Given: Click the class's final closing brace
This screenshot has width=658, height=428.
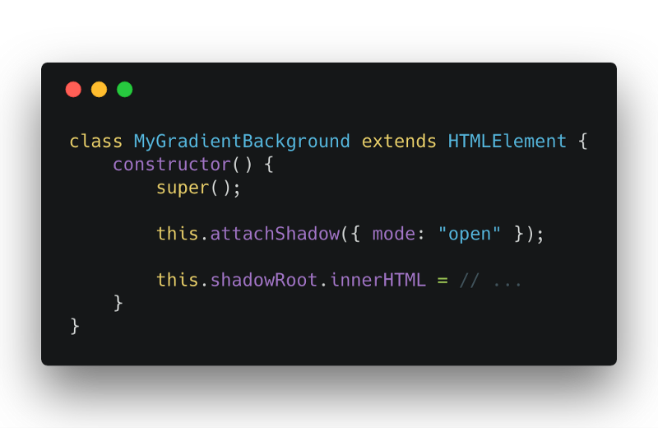Looking at the screenshot, I should 75,326.
